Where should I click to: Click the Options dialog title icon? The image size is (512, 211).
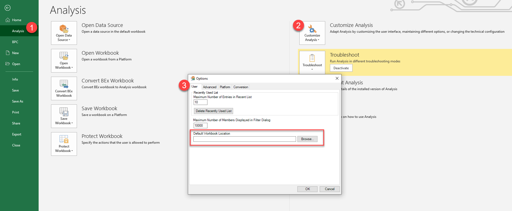[193, 78]
